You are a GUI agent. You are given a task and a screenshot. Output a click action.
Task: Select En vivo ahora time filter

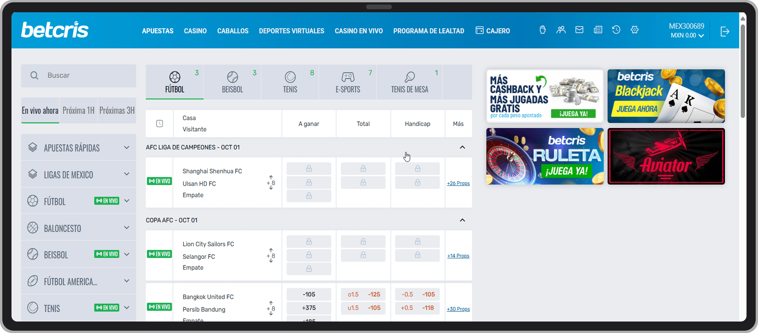[x=40, y=111]
